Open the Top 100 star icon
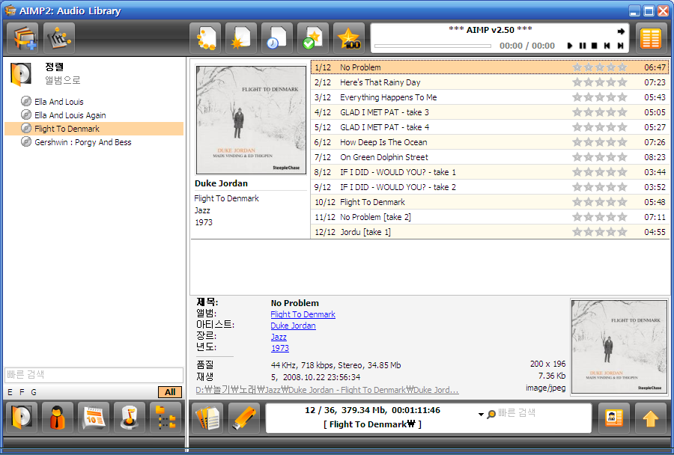Image resolution: width=674 pixels, height=455 pixels. coord(349,38)
